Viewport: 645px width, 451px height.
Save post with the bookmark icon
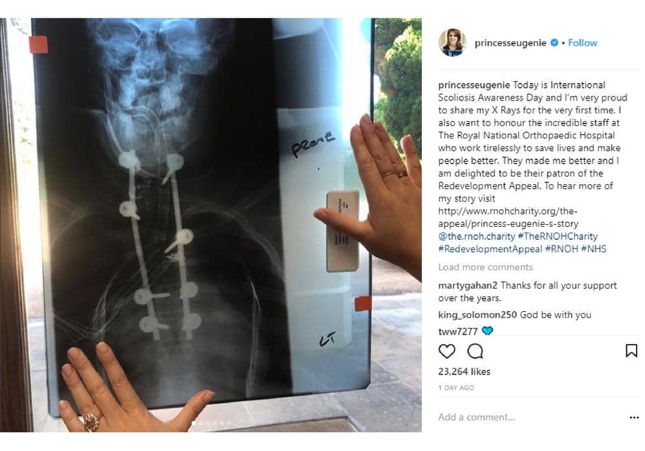631,350
